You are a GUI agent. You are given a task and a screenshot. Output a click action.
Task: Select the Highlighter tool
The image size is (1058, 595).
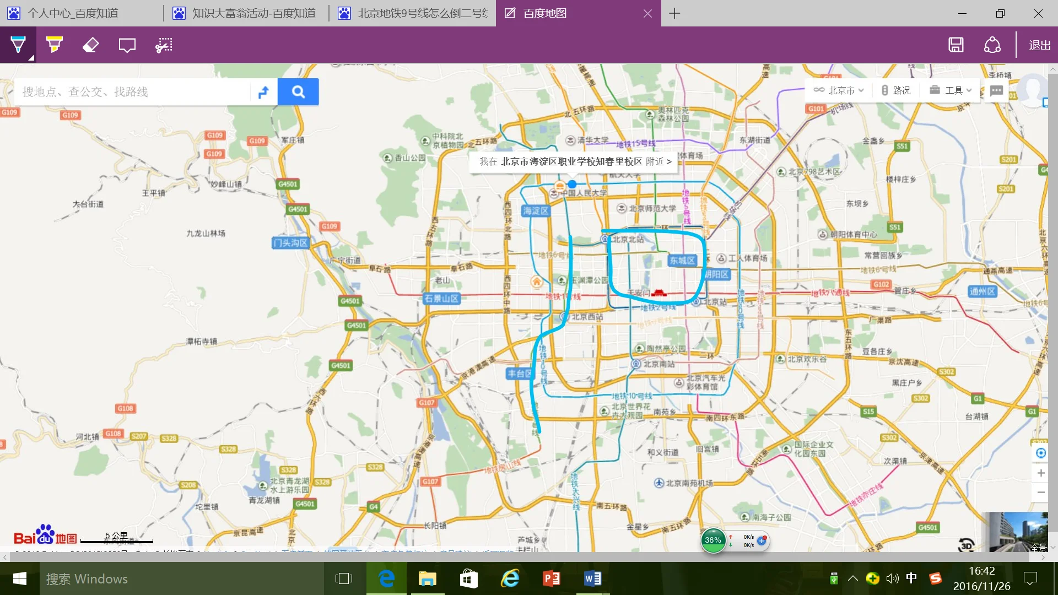tap(53, 45)
